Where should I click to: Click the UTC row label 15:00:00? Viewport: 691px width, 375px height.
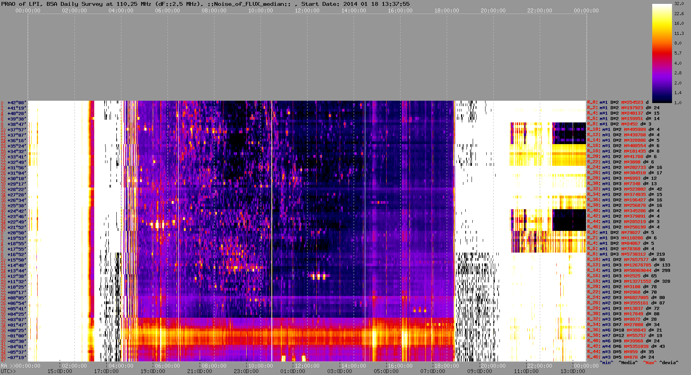(60, 371)
